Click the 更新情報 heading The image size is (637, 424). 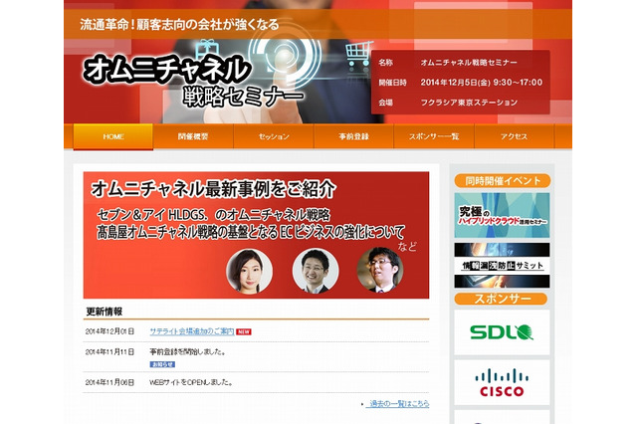(105, 312)
